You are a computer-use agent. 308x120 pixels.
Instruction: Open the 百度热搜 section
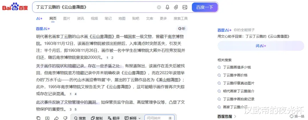pyautogui.click(x=227, y=117)
